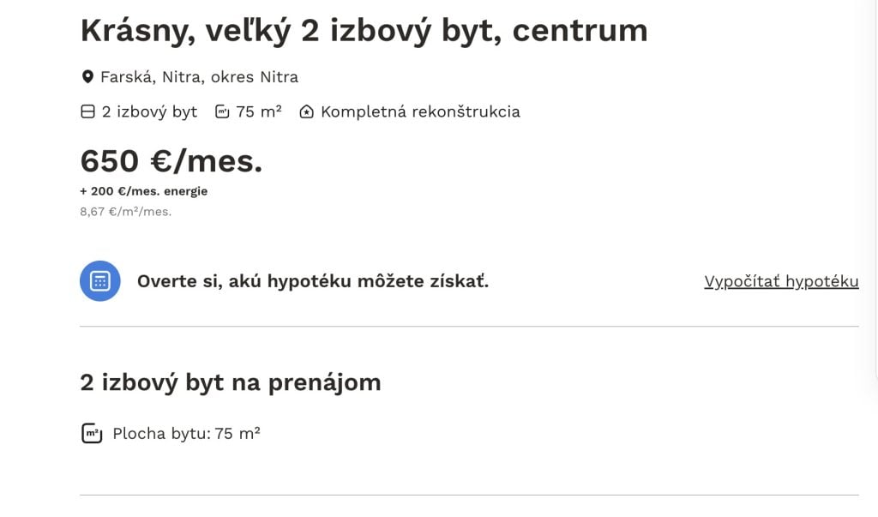Click the Kompletná rekonštrukcia label
Viewport: 878px width, 517px height.
tap(419, 111)
